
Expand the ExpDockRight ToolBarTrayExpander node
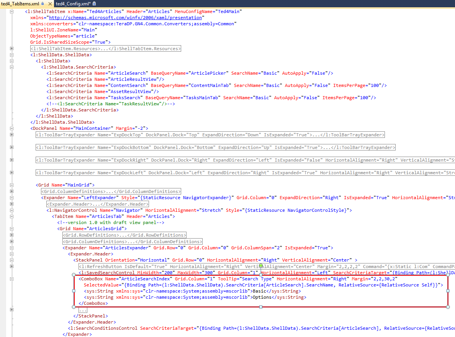(x=11, y=160)
